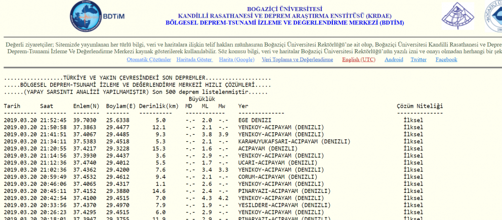The width and height of the screenshot is (502, 220).
Task: Select CORUM-ACIPAYAM (DENIZLI) location
Action: pyautogui.click(x=278, y=176)
